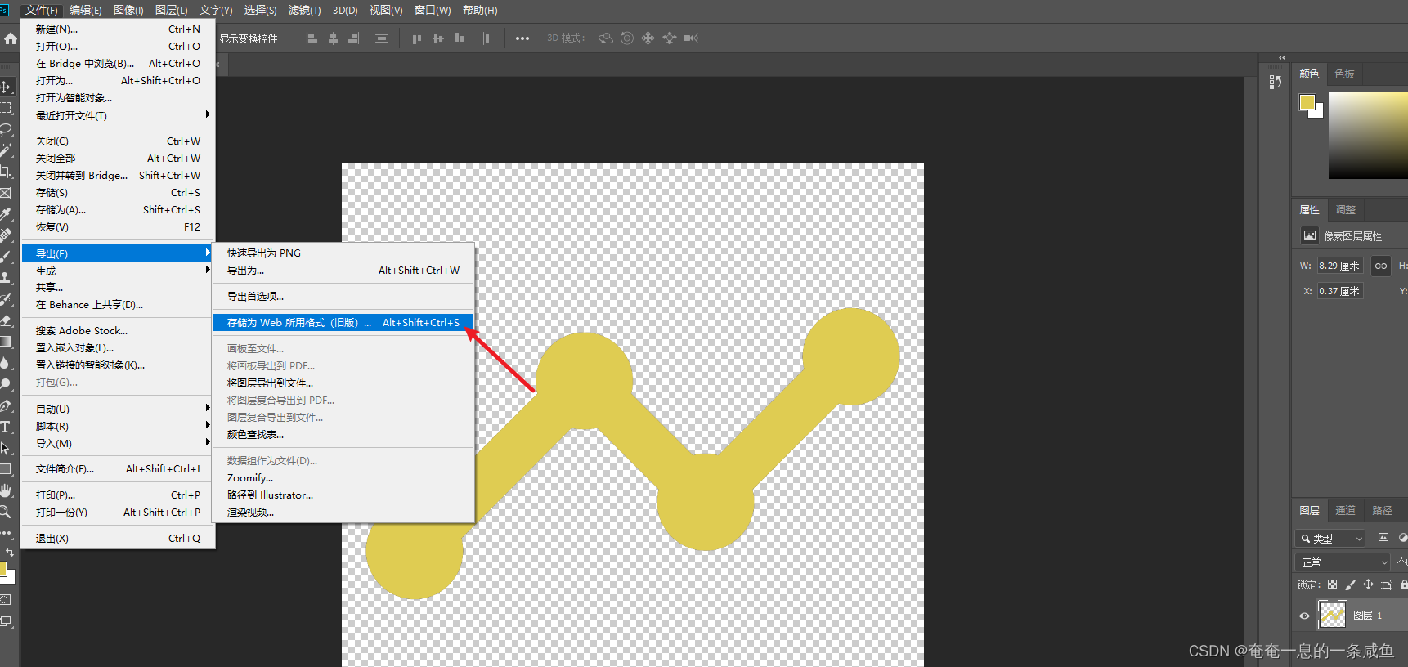Switch to the 路径 tab
This screenshot has height=667, width=1408.
click(x=1382, y=510)
